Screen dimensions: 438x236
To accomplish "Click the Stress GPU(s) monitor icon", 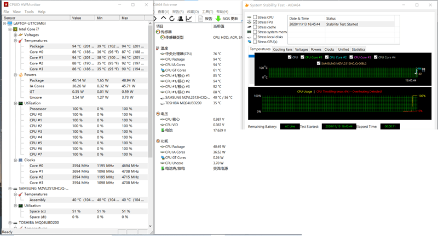I will pyautogui.click(x=249, y=42).
